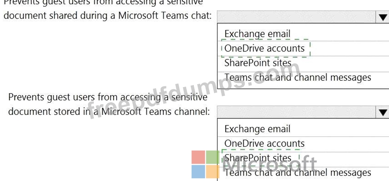Expand the dropdown arrow for Teams chat question
The width and height of the screenshot is (389, 181).
pyautogui.click(x=383, y=17)
